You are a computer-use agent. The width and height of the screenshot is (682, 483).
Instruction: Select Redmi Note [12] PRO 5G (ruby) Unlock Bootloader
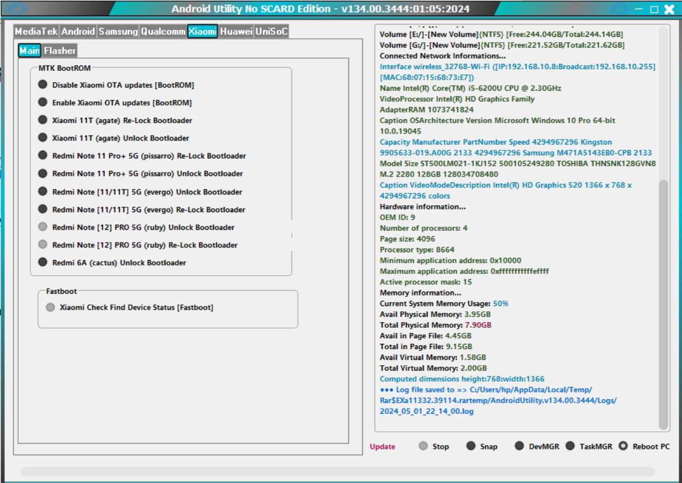[x=136, y=227]
